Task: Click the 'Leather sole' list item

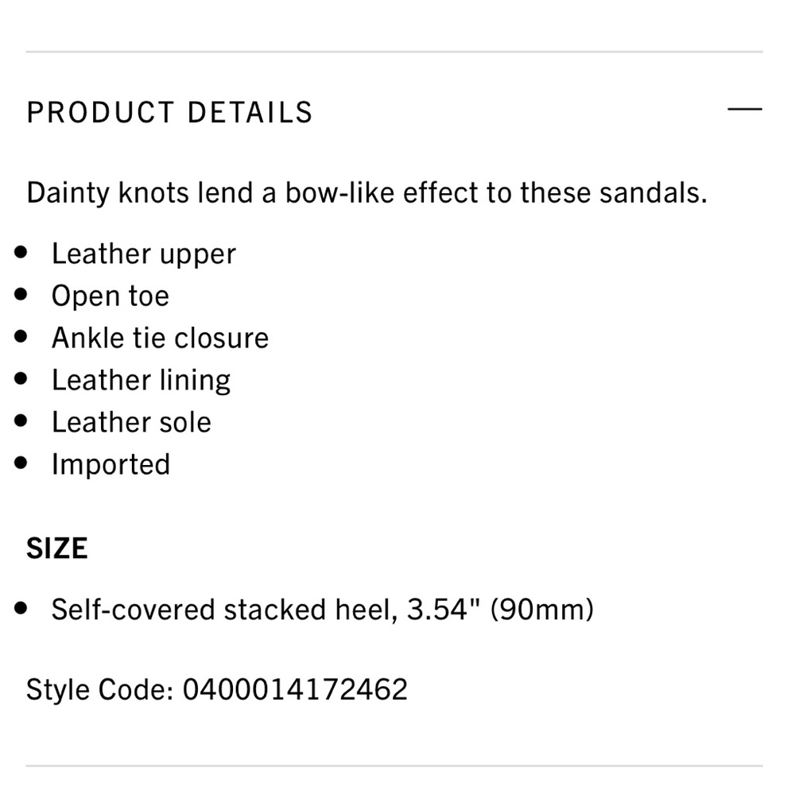Action: [132, 423]
